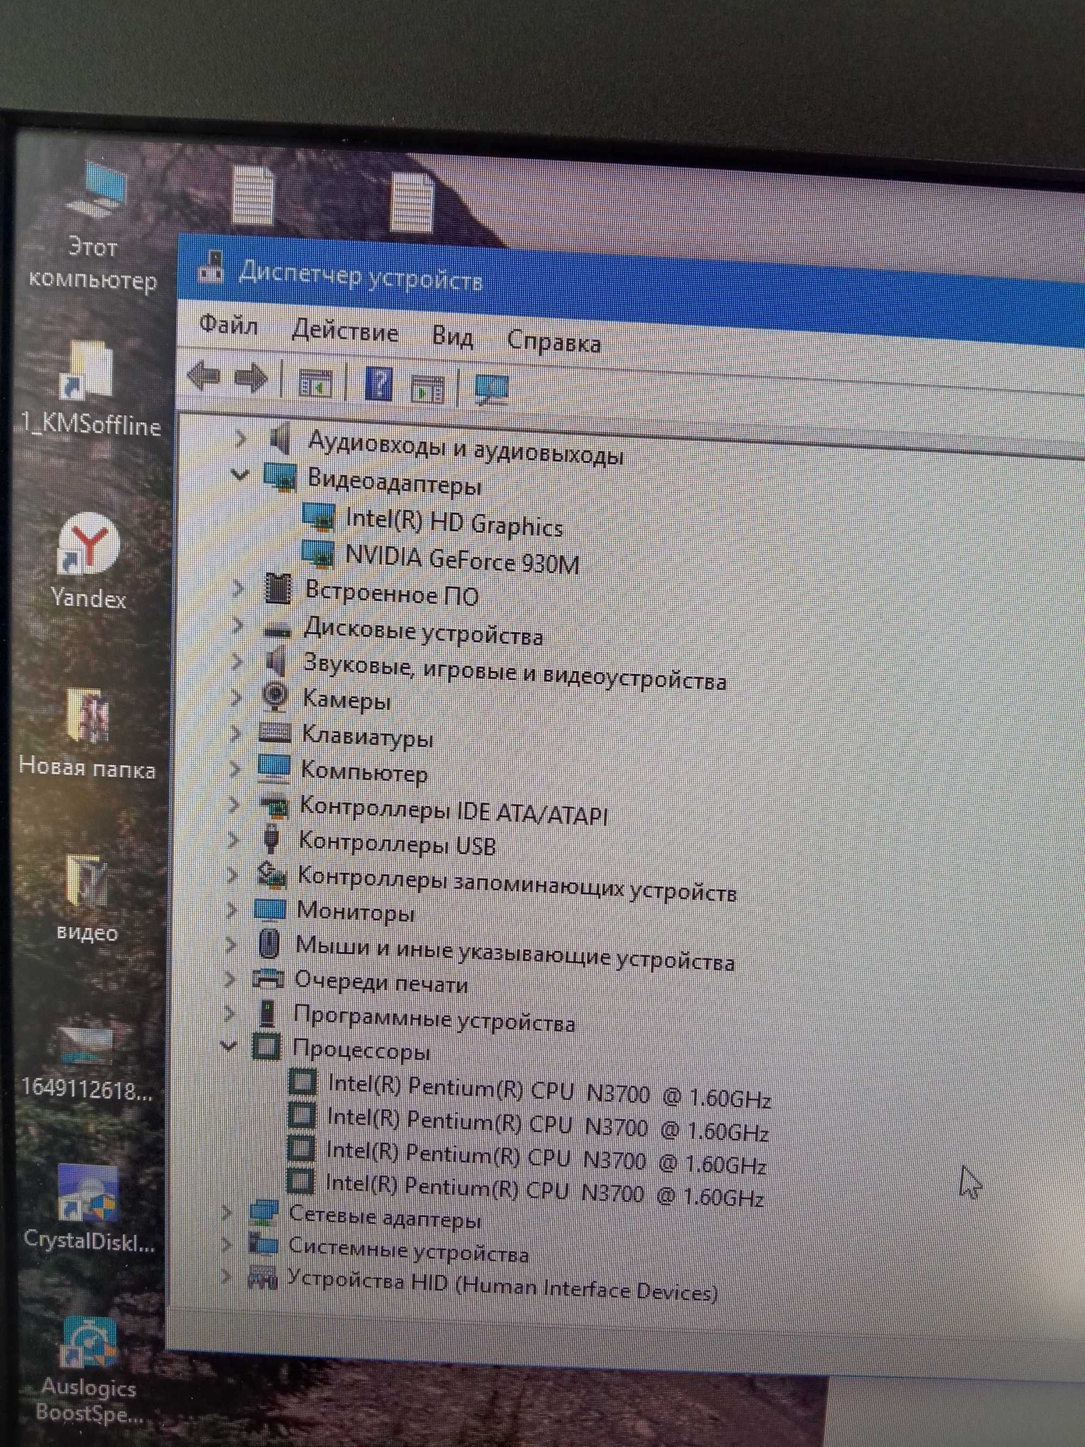The width and height of the screenshot is (1085, 1447).
Task: Click the Клавиатуры keyboard icon
Action: pos(275,732)
